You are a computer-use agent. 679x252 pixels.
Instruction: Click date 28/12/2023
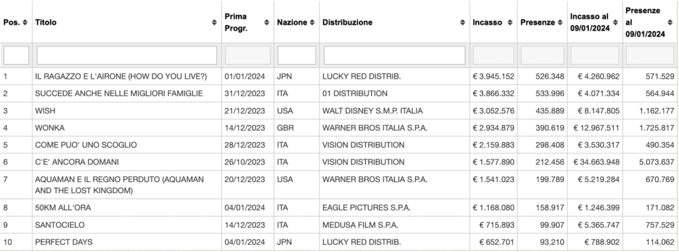tap(245, 145)
